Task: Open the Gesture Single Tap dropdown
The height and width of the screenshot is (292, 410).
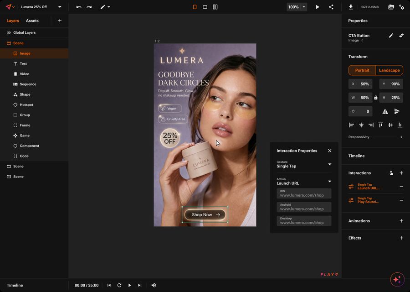Action: pyautogui.click(x=304, y=164)
